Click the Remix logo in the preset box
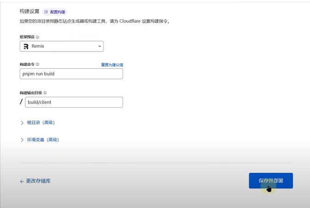The width and height of the screenshot is (310, 208). tap(26, 46)
